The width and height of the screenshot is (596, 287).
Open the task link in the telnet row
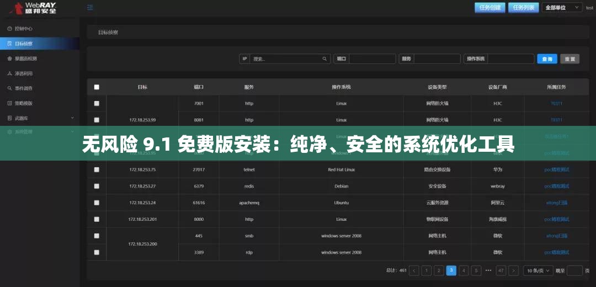[556, 169]
